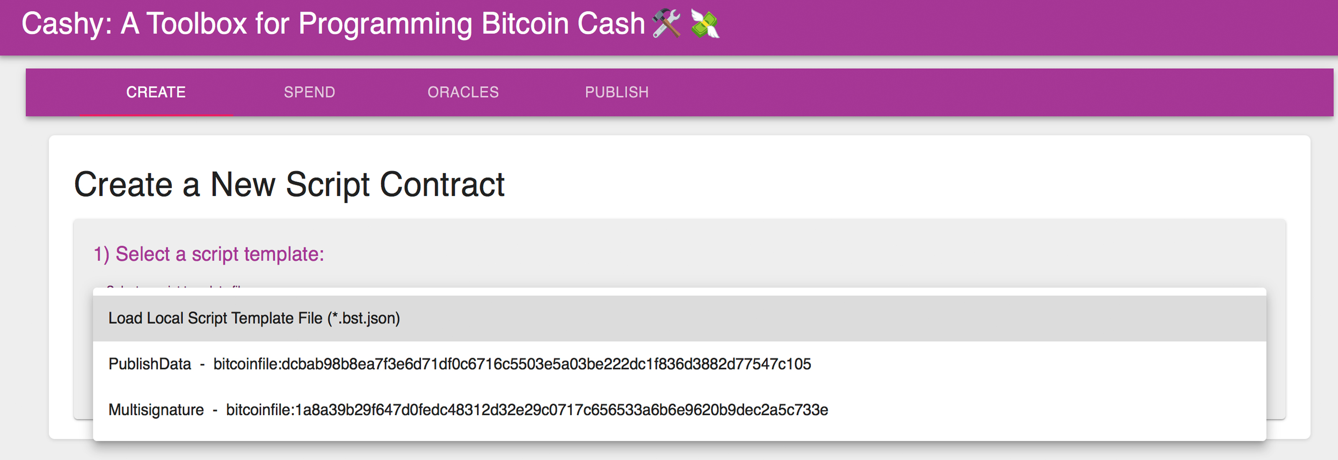Click the hammer and wrench icon in header
This screenshot has height=460, width=1338.
pos(666,24)
